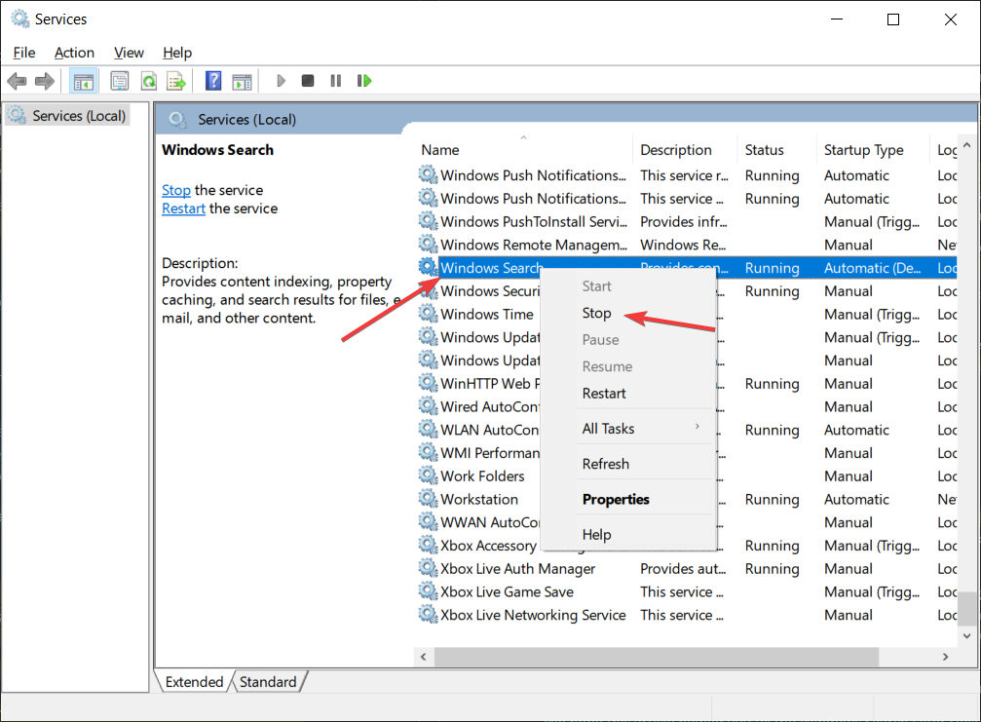The width and height of the screenshot is (981, 722).
Task: Select the Xbox Live Auth Manager row
Action: pyautogui.click(x=686, y=568)
